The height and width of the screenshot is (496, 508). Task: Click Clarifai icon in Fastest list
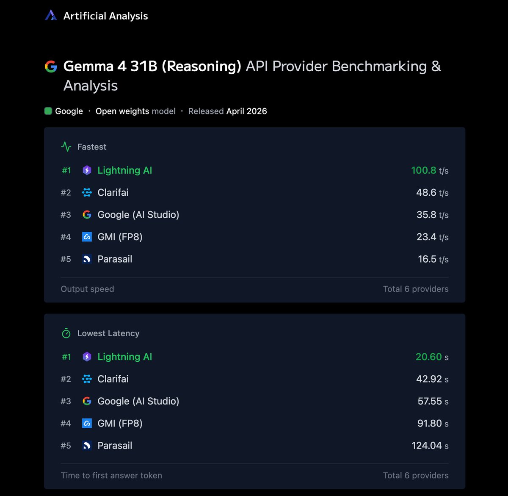pos(87,193)
